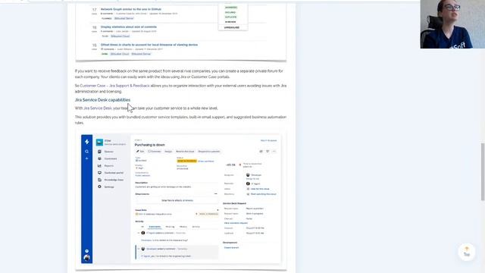The width and height of the screenshot is (485, 273).
Task: Select the Comments tab under Activity
Action: [155, 227]
